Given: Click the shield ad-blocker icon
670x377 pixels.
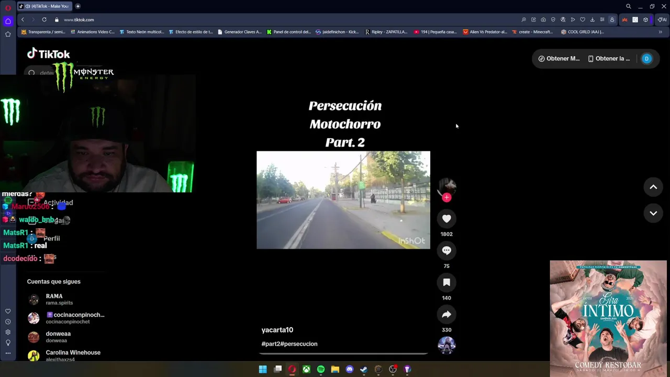Looking at the screenshot, I should (x=553, y=20).
